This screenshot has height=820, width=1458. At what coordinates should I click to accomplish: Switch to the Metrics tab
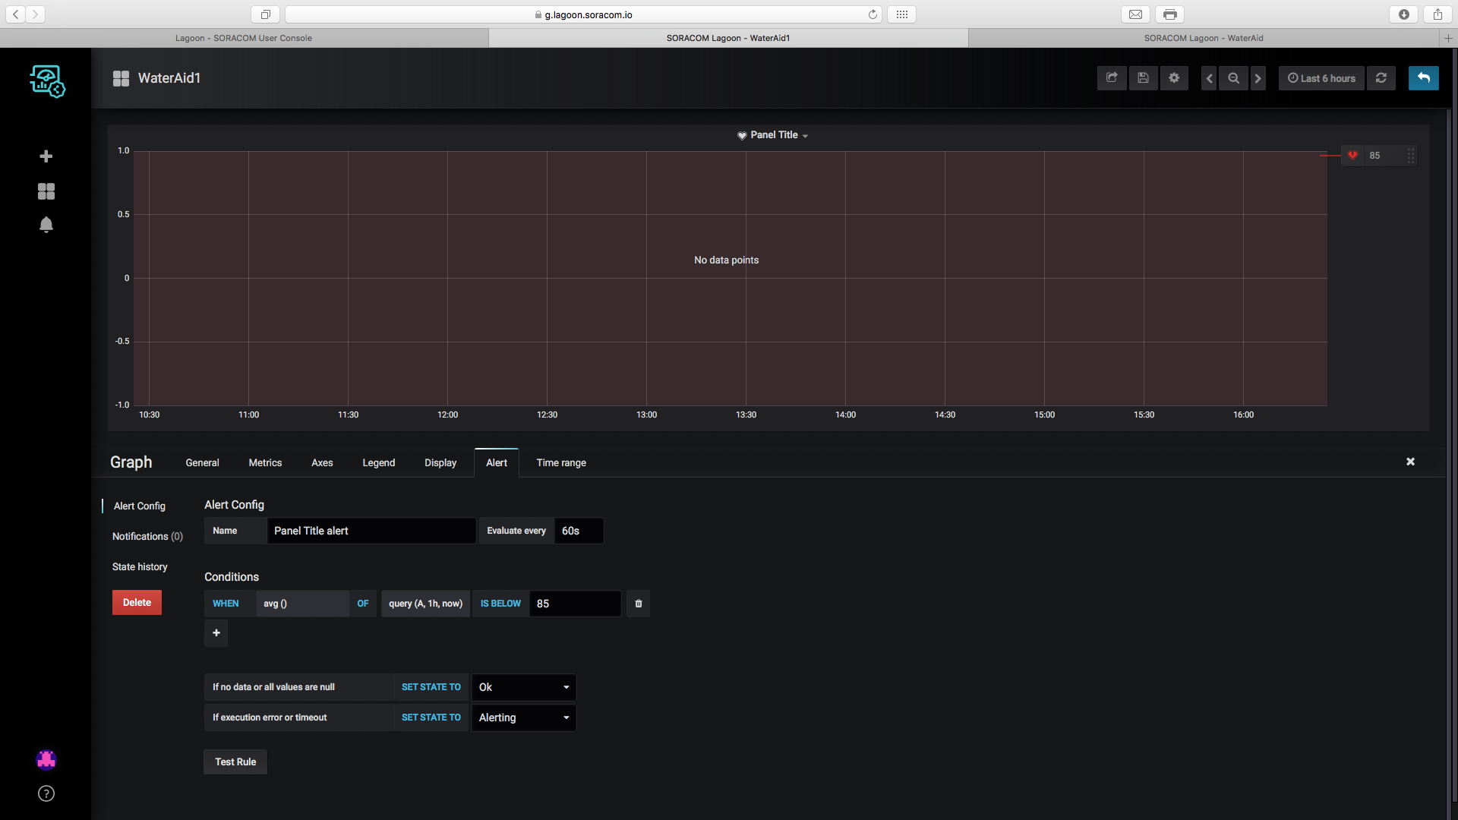point(265,462)
